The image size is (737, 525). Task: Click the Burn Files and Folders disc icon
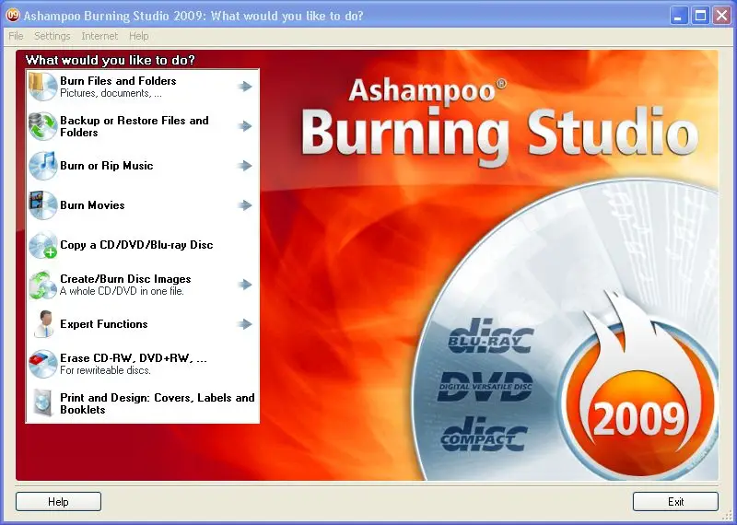point(42,86)
